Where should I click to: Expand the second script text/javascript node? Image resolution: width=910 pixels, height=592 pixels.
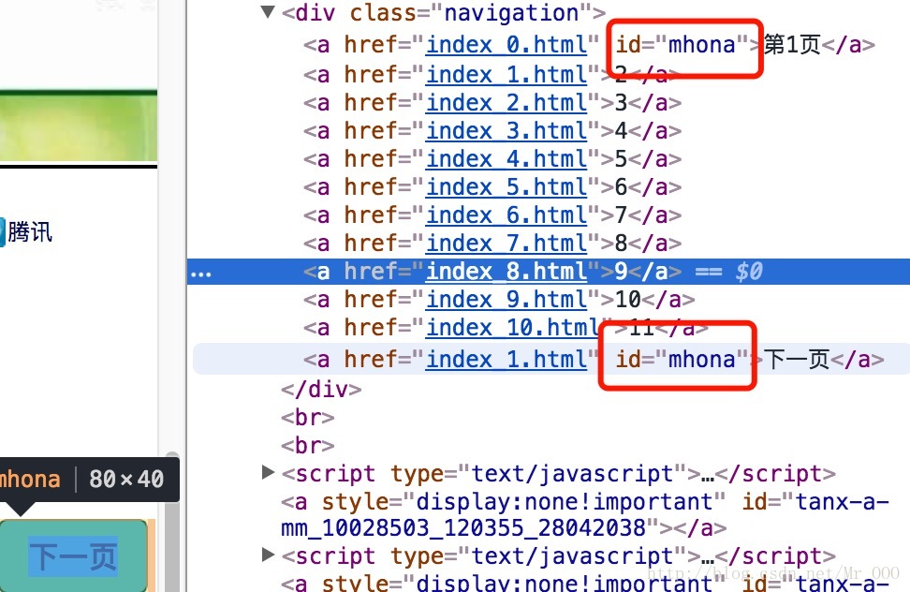click(268, 555)
